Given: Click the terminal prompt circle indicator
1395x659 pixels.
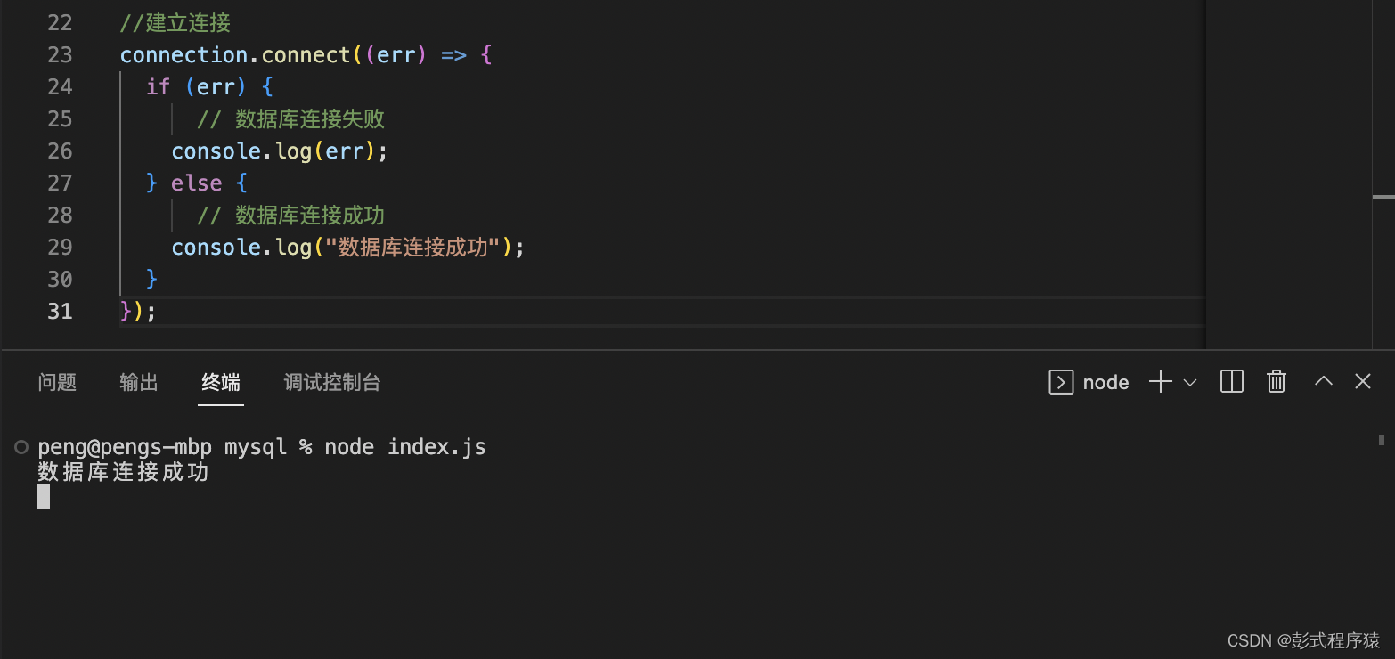Looking at the screenshot, I should pyautogui.click(x=21, y=447).
